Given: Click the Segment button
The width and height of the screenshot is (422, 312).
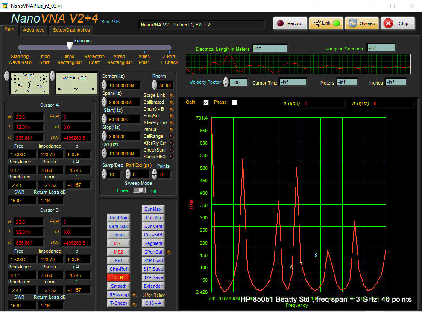Looking at the screenshot, I should click(x=153, y=243).
